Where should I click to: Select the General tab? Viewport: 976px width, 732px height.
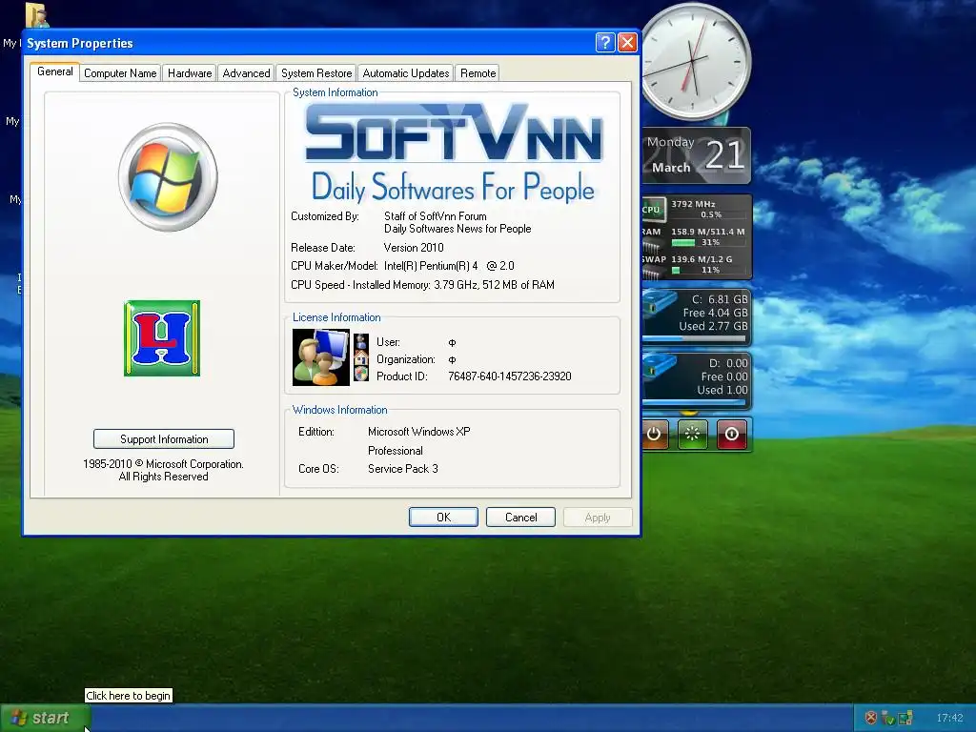(x=54, y=71)
